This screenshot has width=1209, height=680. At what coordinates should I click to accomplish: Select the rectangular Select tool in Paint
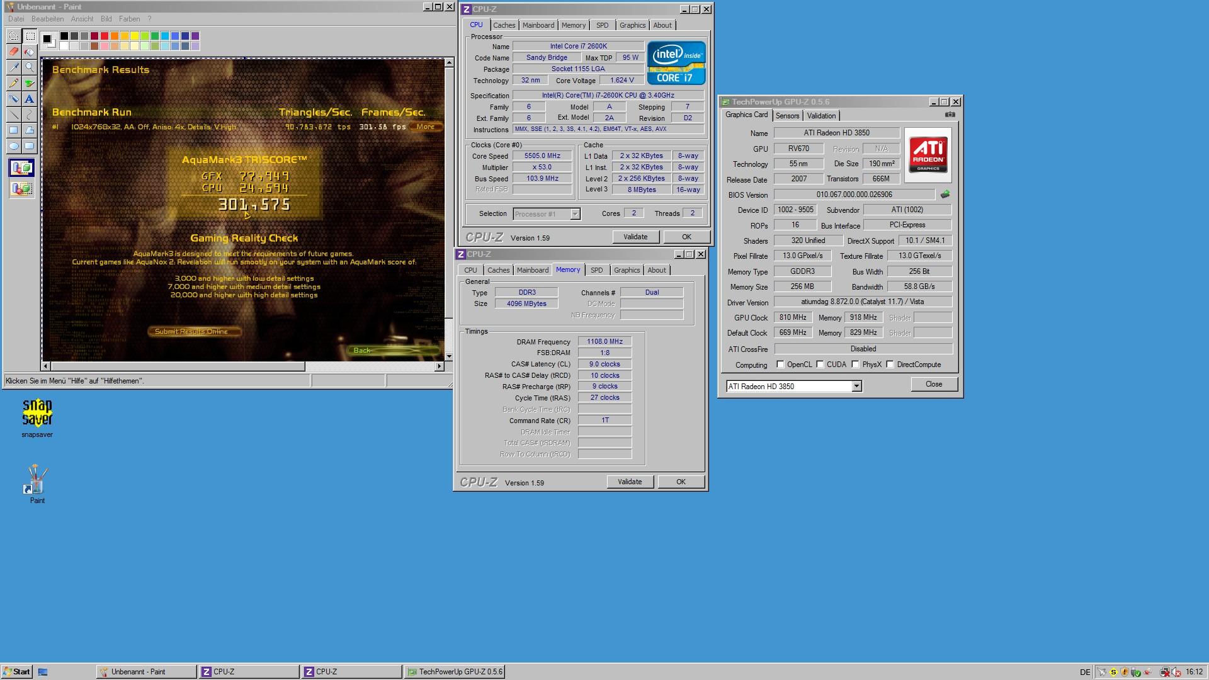[x=29, y=36]
